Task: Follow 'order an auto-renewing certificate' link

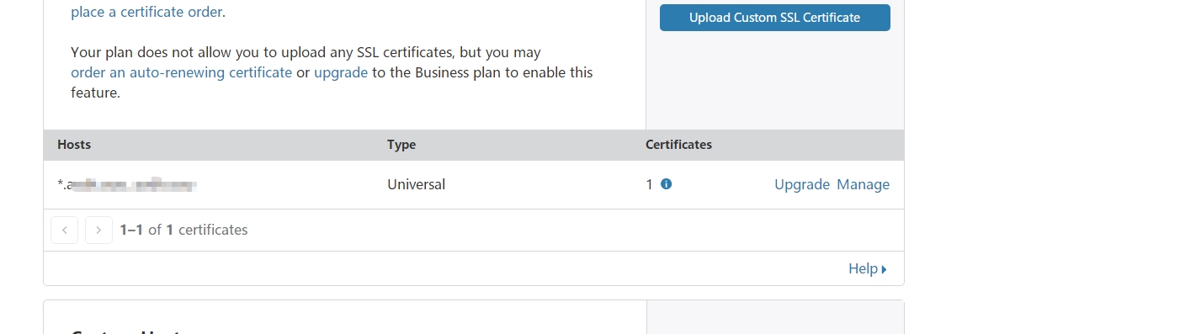Action: (181, 72)
